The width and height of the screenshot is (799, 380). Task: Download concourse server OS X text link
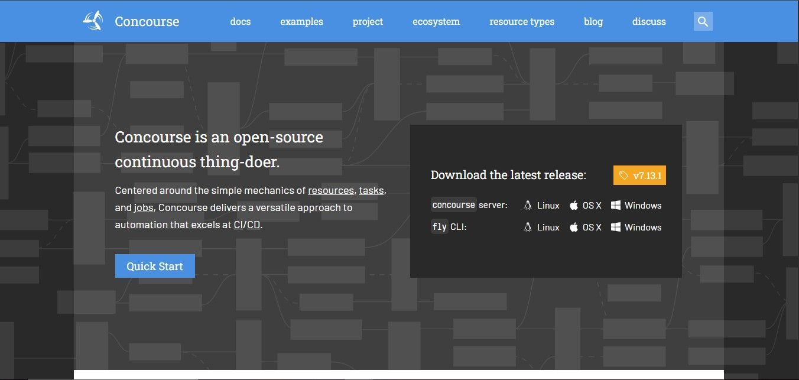pyautogui.click(x=592, y=206)
